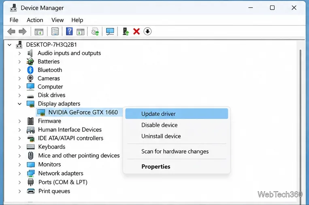309x205 pixels.
Task: Minimize the Device Manager window
Action: [x=250, y=8]
